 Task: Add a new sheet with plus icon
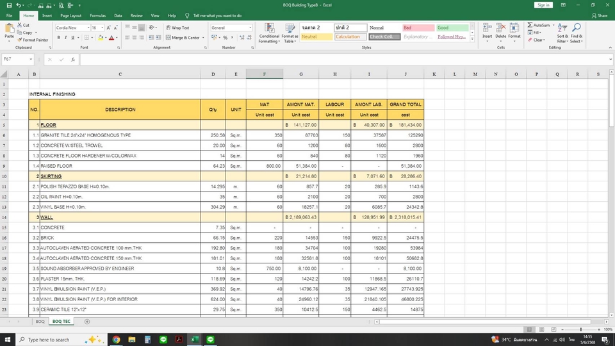pos(87,322)
